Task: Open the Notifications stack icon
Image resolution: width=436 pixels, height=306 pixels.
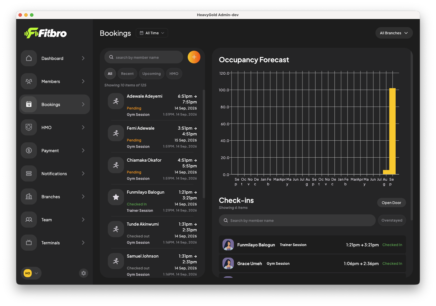Action: pyautogui.click(x=29, y=173)
